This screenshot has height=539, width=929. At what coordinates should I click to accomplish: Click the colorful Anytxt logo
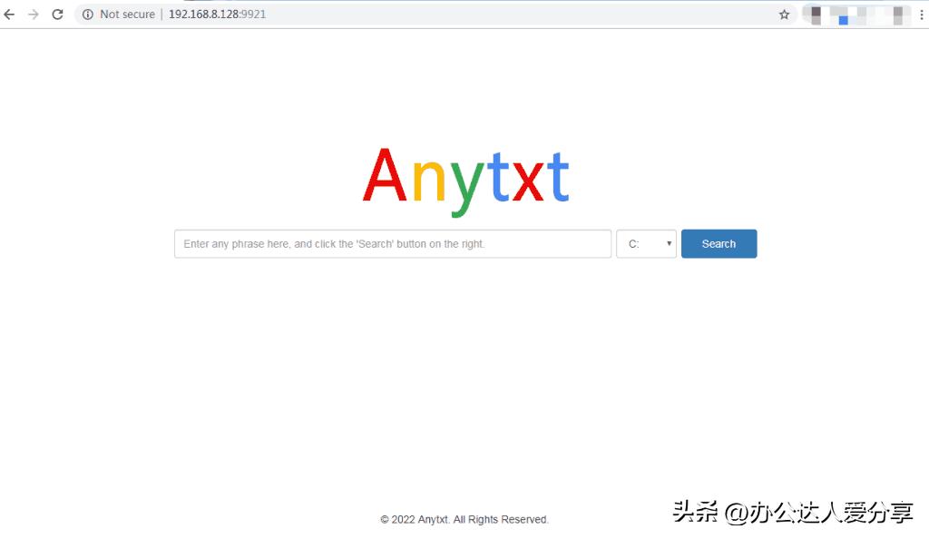tap(465, 178)
